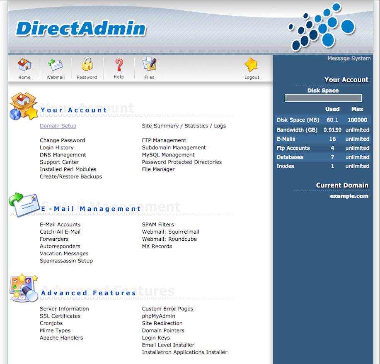Open Autoresponders
380x364 pixels.
[60, 246]
